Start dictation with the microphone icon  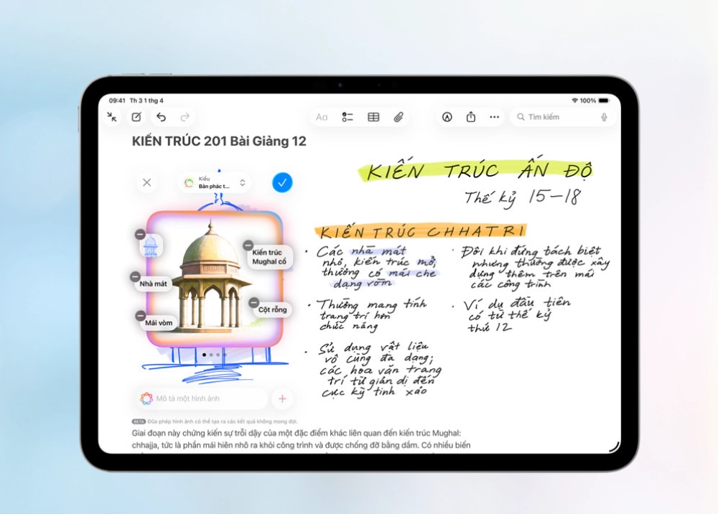click(605, 117)
